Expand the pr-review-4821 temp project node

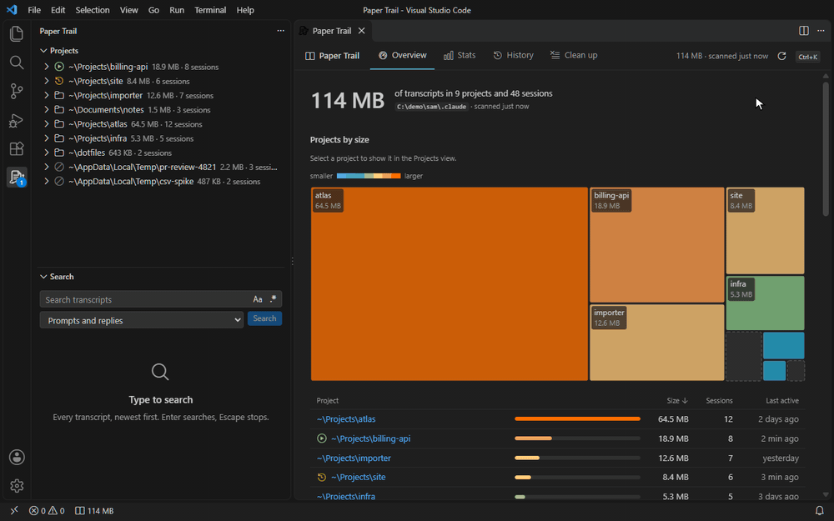47,167
